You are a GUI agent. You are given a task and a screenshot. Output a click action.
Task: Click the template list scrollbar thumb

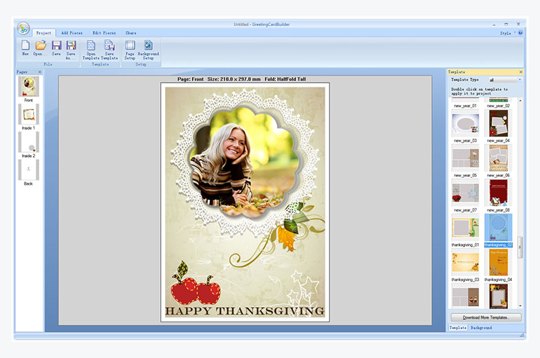520,247
